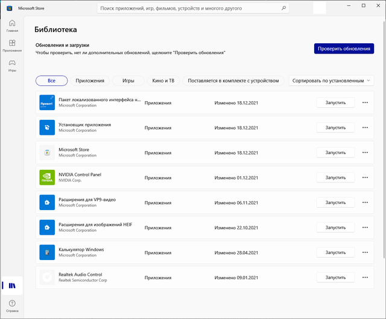Click the Обновления и загрузки heading
386x319 pixels.
(x=62, y=45)
